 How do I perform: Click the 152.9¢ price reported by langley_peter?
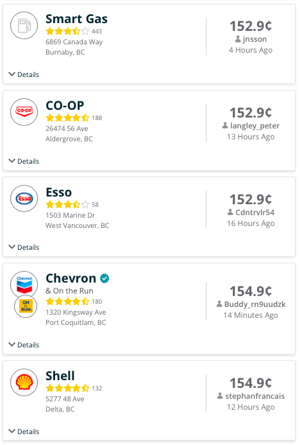(251, 112)
